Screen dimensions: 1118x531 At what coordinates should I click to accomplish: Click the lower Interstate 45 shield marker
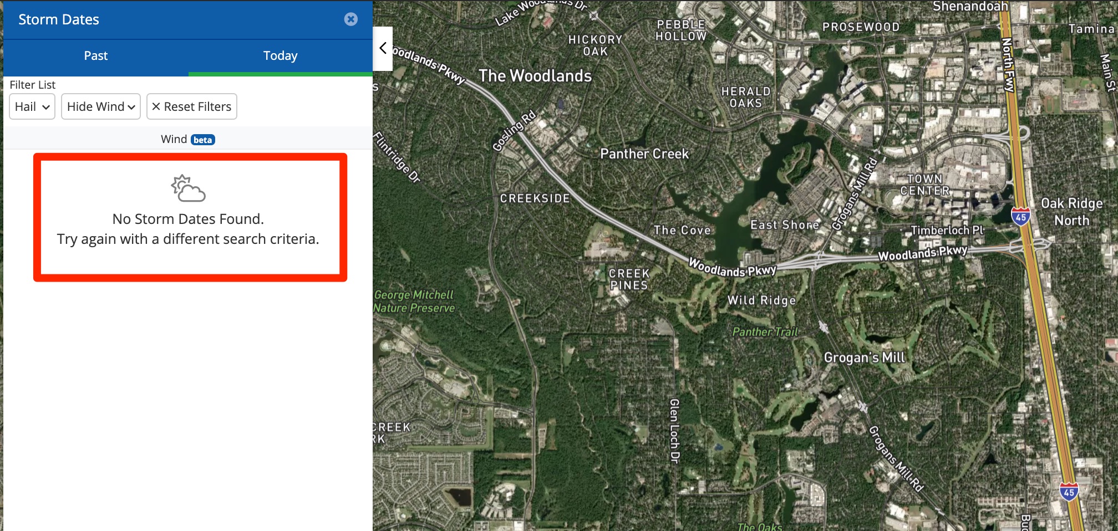pyautogui.click(x=1069, y=491)
